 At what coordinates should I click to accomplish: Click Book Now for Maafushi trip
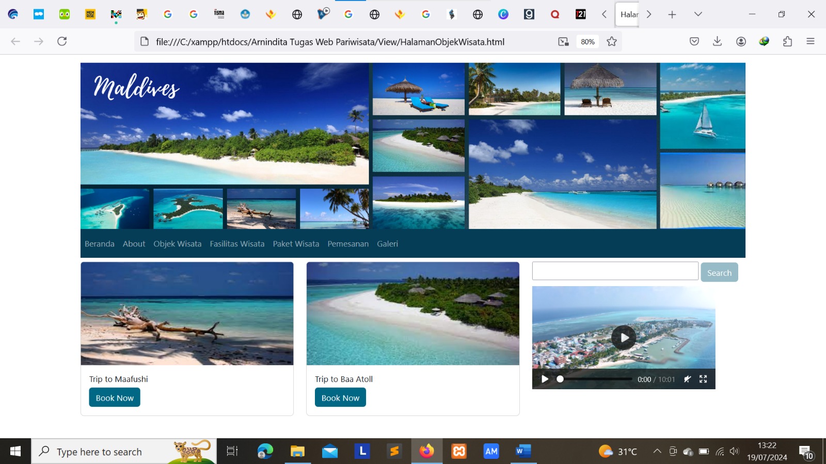[x=115, y=397]
